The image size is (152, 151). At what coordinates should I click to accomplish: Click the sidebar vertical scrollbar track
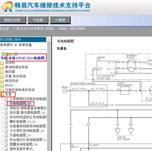point(49,96)
